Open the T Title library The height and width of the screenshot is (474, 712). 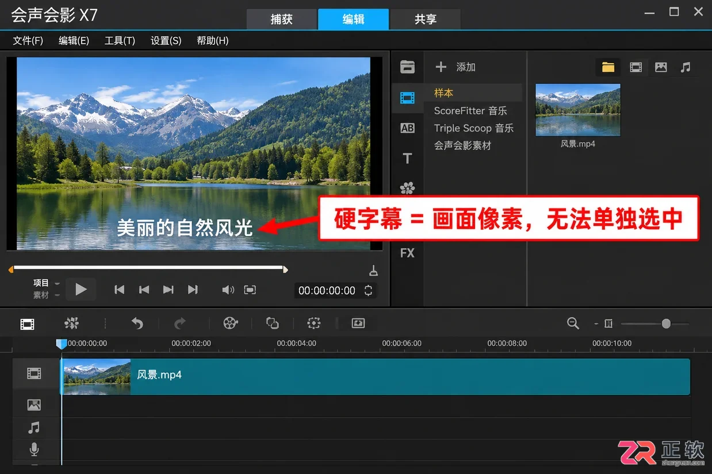(407, 159)
